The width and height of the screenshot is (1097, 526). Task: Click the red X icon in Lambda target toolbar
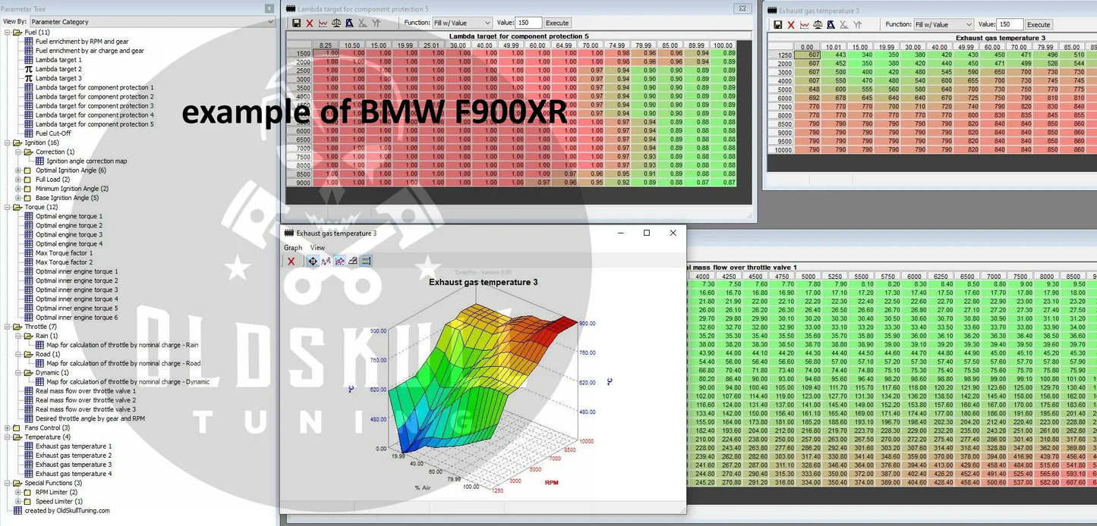(309, 23)
